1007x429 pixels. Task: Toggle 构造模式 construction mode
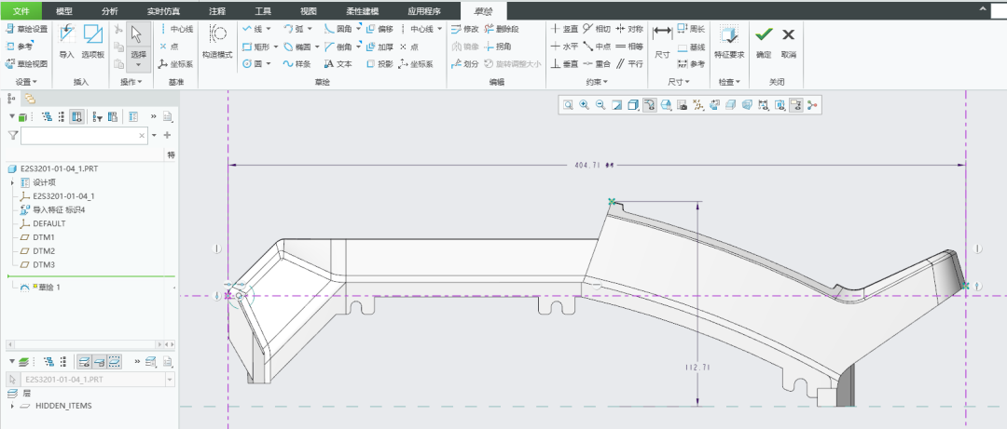tap(217, 42)
